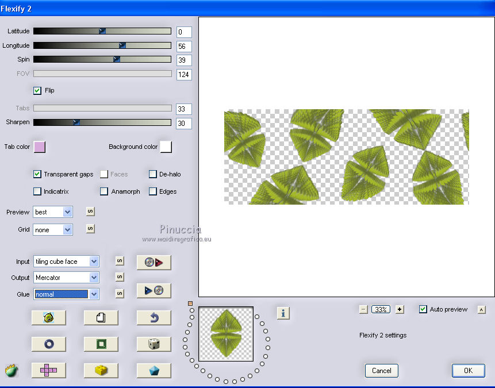495x388 pixels.
Task: Click the blue pentagon icon button
Action: point(154,370)
